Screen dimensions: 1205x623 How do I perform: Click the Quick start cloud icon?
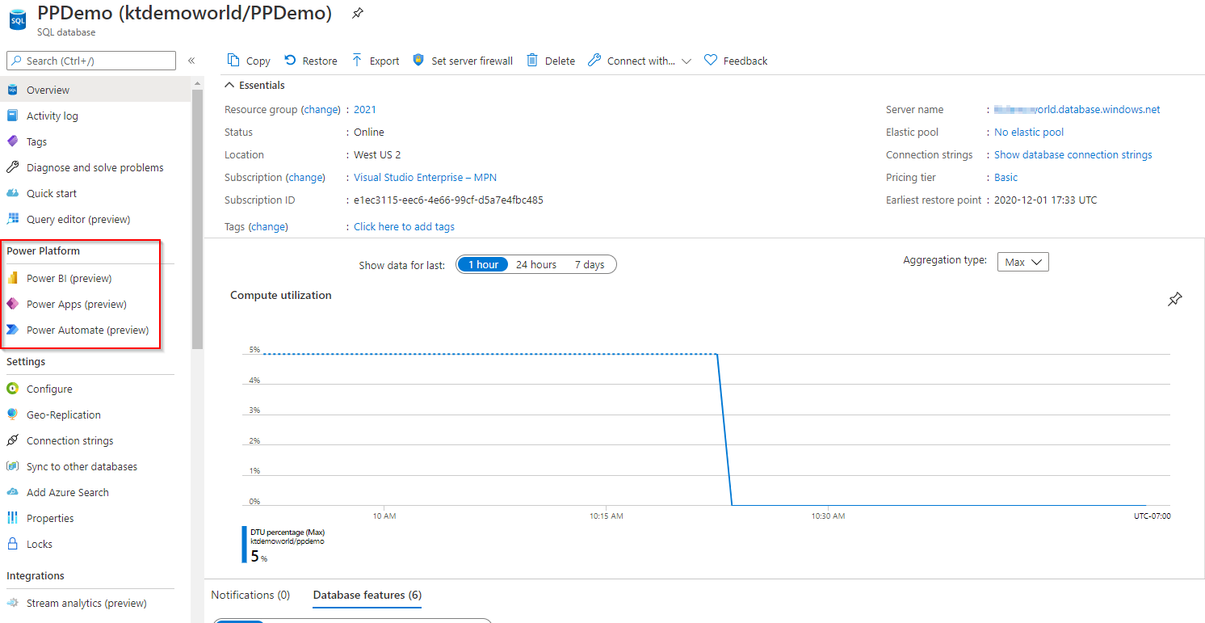pos(12,193)
